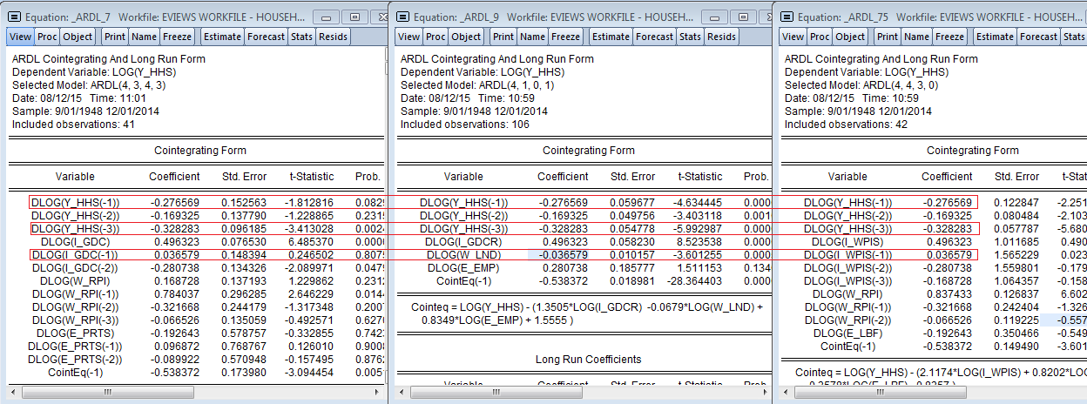Click Name button in the _ARDL_9 window
Viewport: 1087px width, 404px height.
click(x=532, y=37)
